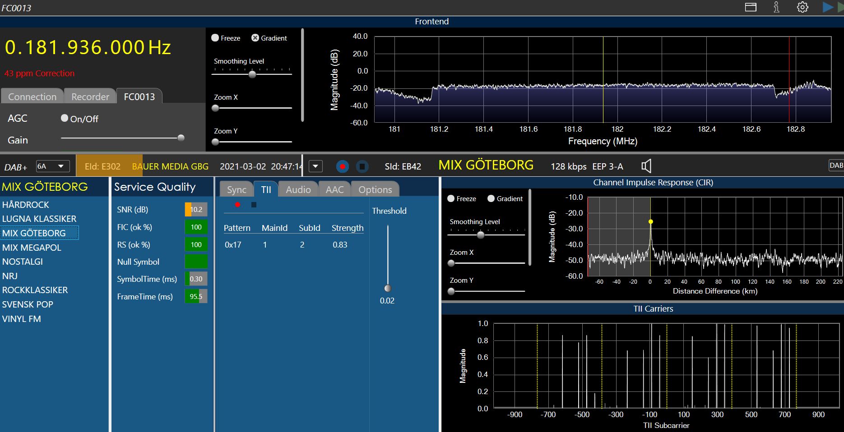844x432 pixels.
Task: Click the EId: E302 ensemble label
Action: point(102,166)
